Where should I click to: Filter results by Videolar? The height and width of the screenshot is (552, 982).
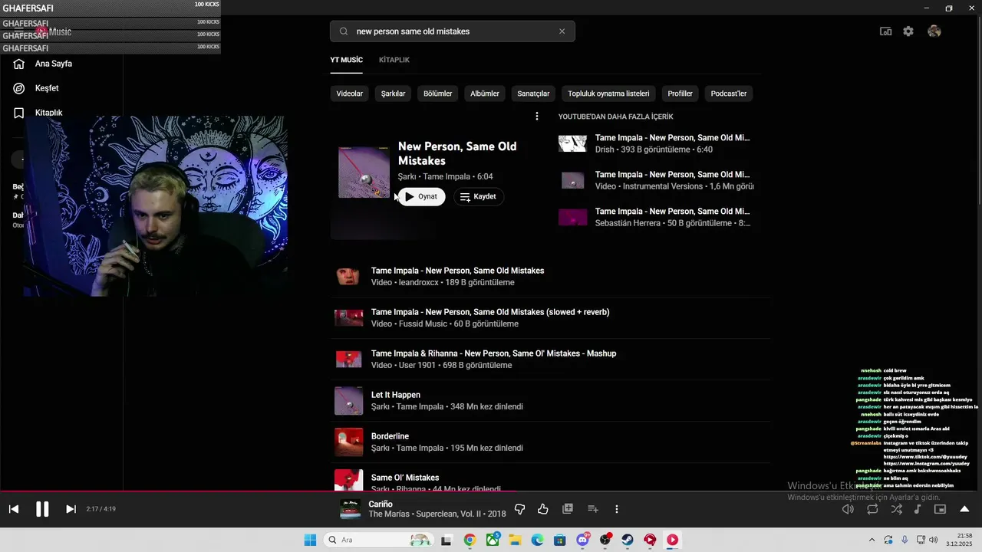click(x=350, y=94)
